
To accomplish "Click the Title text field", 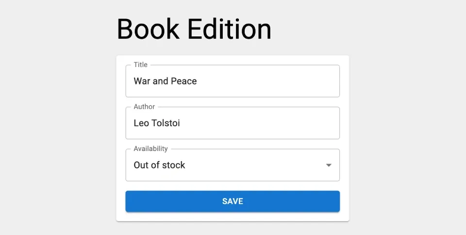I will pyautogui.click(x=232, y=81).
